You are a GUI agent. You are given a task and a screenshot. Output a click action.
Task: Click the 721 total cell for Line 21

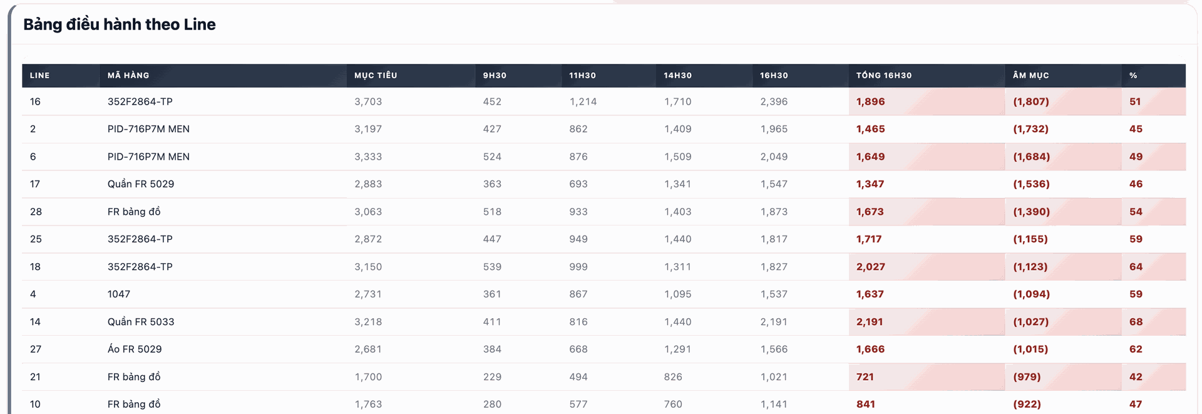click(x=865, y=377)
